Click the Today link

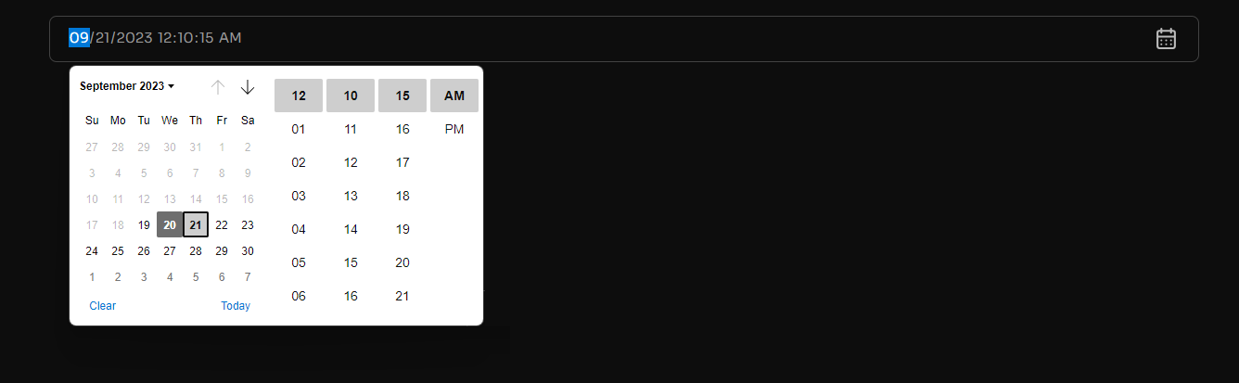[236, 306]
